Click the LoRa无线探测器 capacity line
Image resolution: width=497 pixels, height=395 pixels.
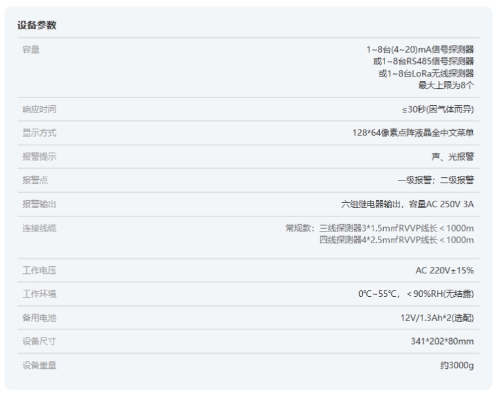426,73
